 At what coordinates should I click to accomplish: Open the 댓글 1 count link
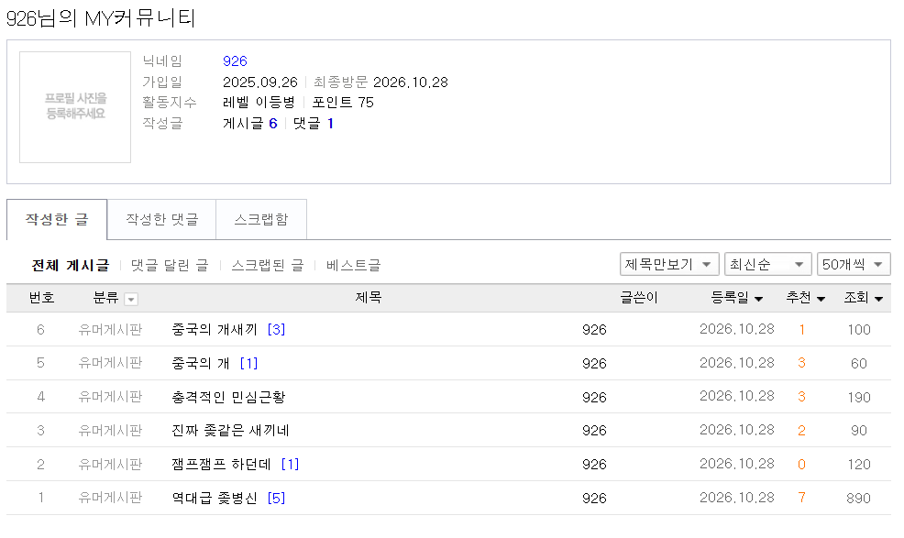coord(313,124)
